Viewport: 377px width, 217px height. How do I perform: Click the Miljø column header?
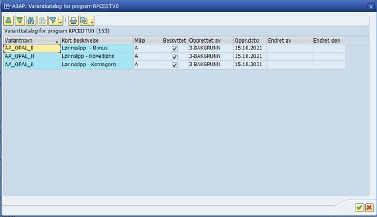[147, 40]
